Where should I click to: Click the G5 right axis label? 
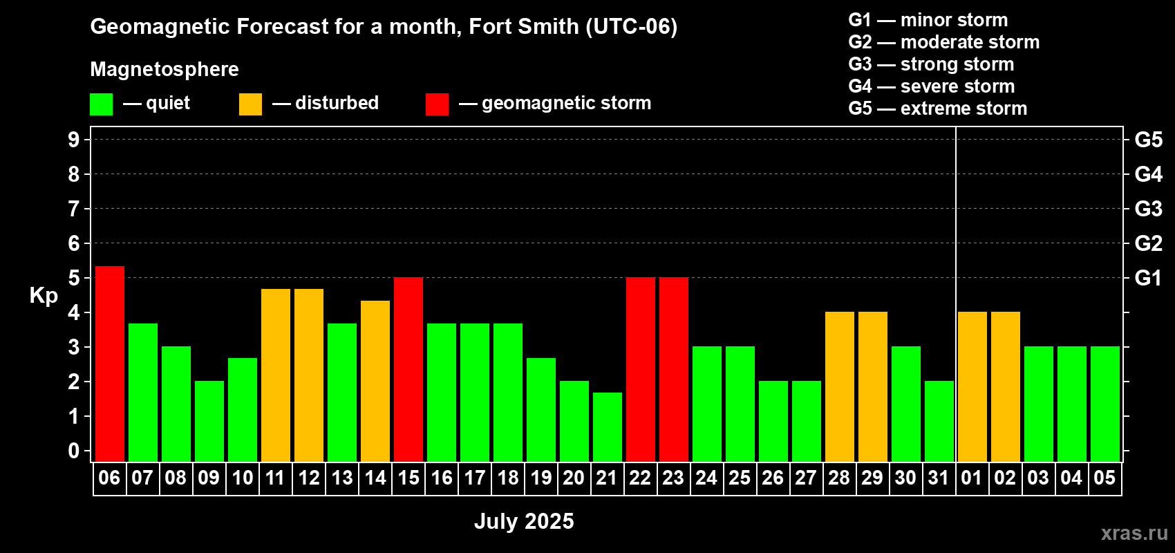click(1149, 140)
